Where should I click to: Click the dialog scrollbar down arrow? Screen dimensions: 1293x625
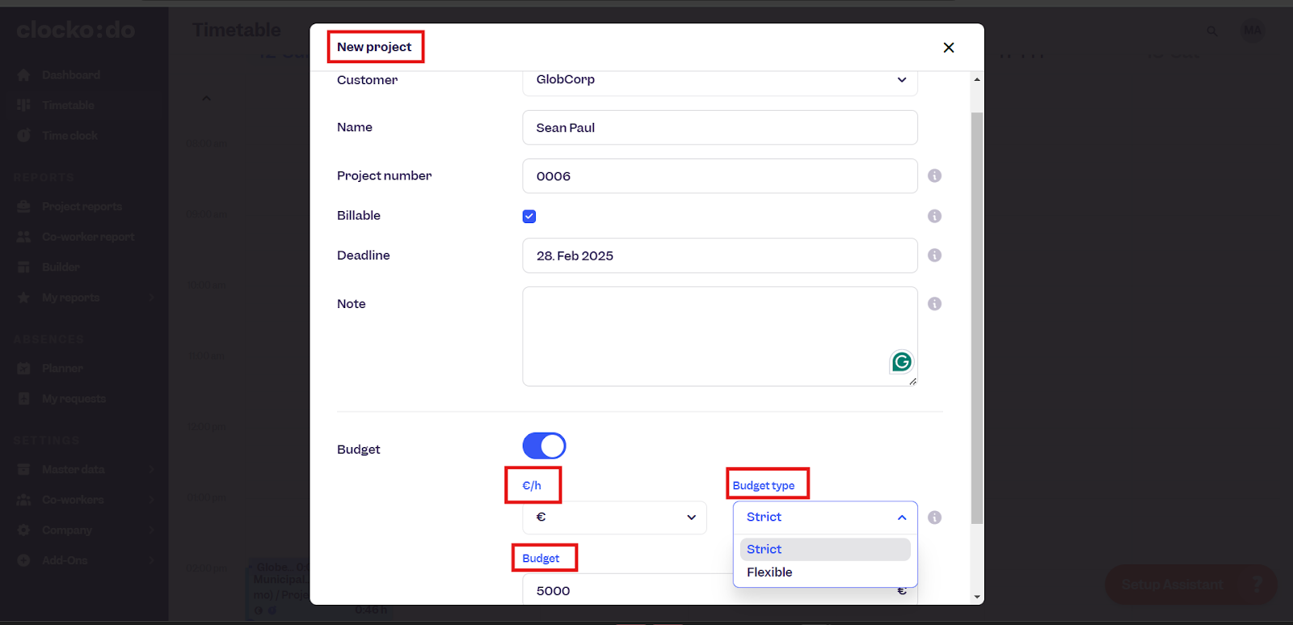977,597
